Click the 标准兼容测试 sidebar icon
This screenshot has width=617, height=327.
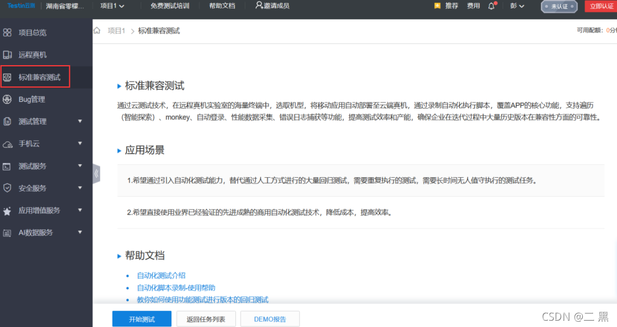7,77
